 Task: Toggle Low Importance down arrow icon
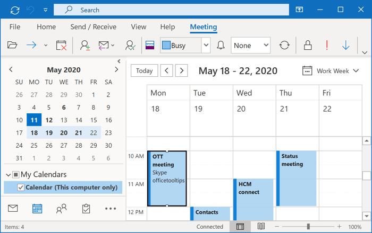pos(345,45)
